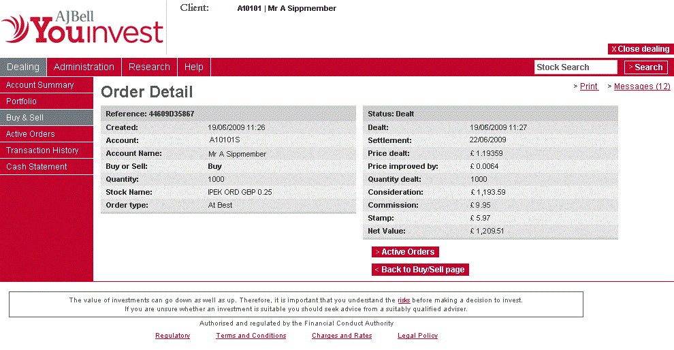Follow the risks link in disclaimer
The image size is (674, 350).
coord(404,300)
